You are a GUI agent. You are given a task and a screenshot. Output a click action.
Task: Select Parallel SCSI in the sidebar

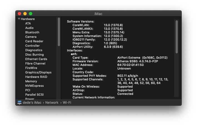tap(34, 95)
